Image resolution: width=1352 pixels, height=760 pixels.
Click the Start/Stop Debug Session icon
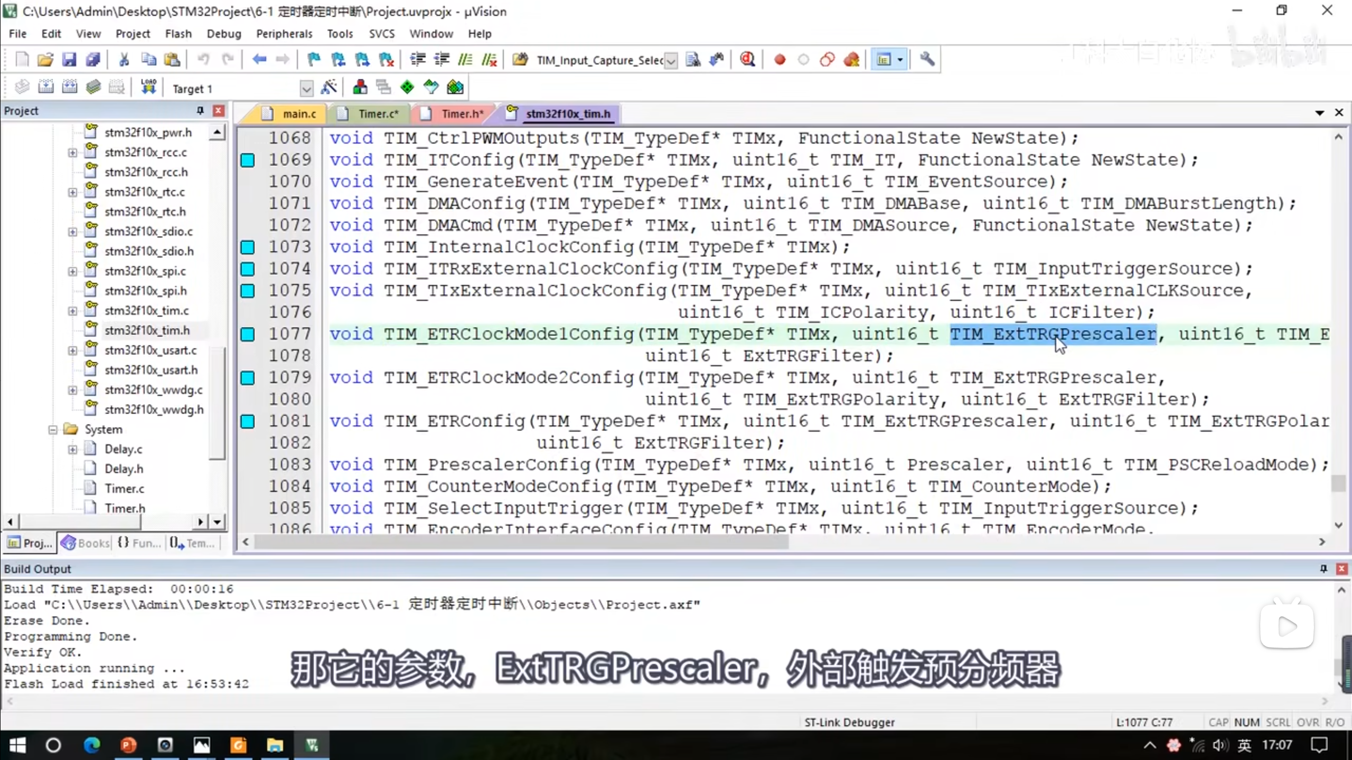[747, 60]
